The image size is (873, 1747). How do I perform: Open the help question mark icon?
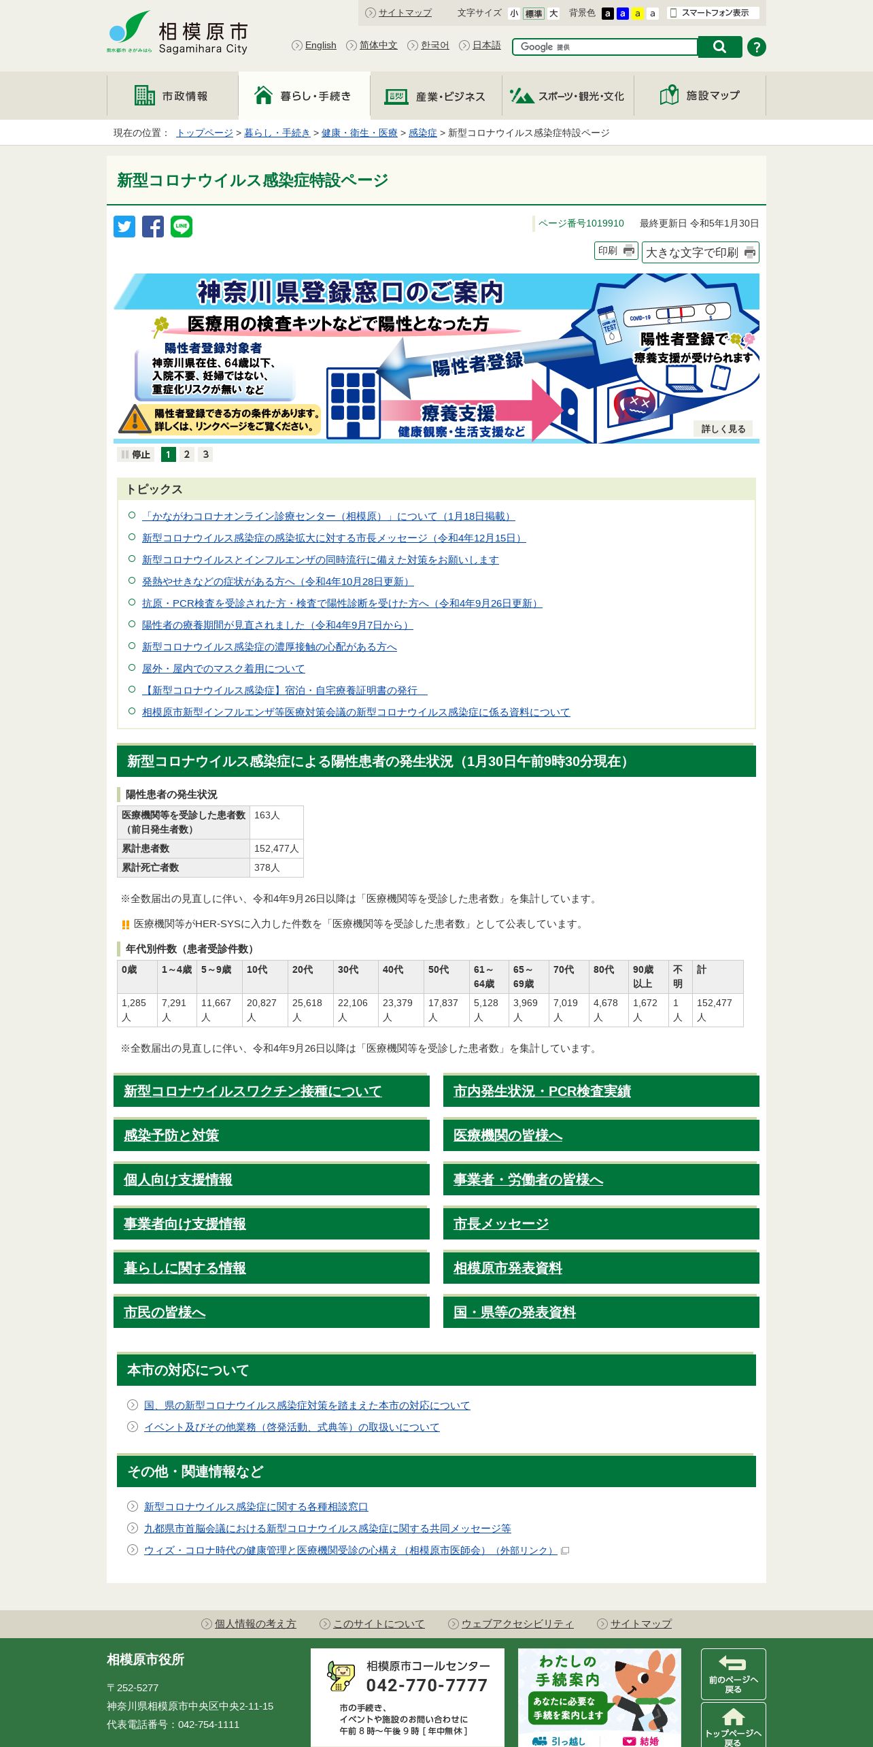[x=756, y=47]
